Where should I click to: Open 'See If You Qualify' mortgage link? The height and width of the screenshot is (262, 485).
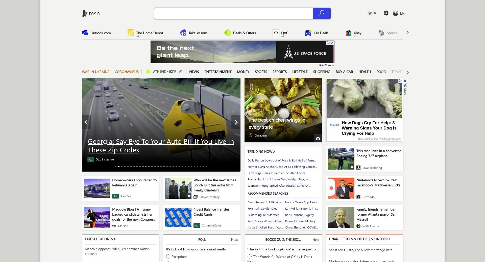click(x=360, y=250)
